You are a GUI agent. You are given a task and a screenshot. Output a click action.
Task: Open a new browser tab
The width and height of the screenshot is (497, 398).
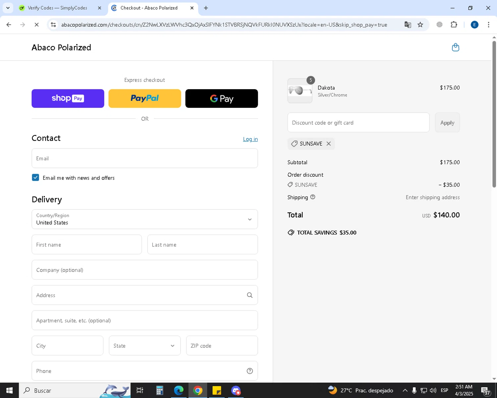[x=206, y=8]
